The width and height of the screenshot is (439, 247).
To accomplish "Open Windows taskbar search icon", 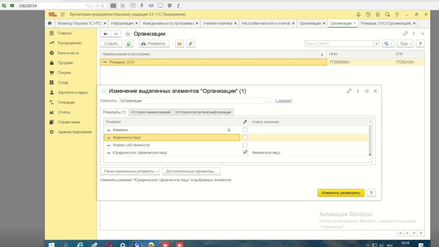I will (66, 244).
